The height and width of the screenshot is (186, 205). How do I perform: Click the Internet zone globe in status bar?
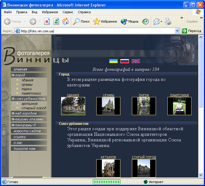(145, 182)
